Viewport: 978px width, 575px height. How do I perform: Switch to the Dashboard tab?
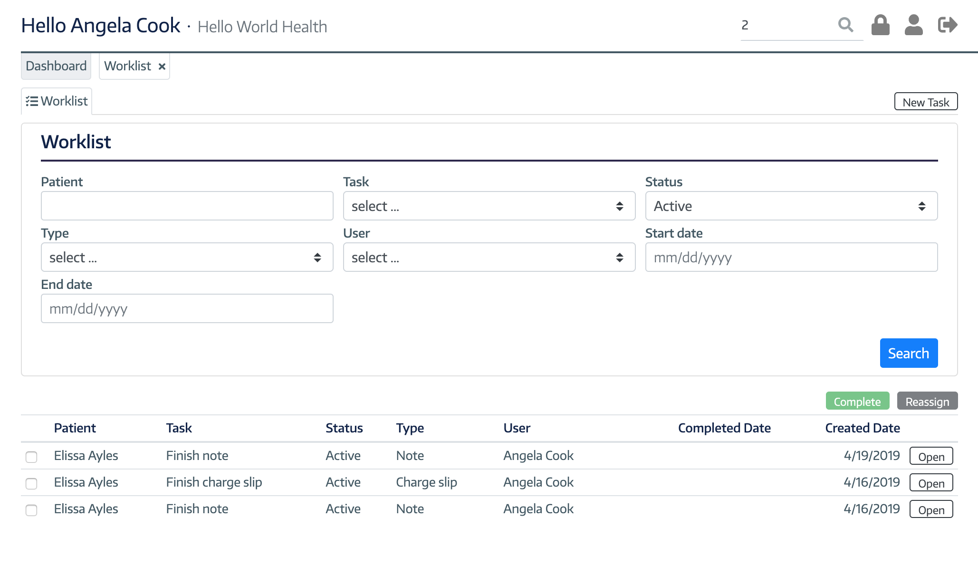[56, 66]
